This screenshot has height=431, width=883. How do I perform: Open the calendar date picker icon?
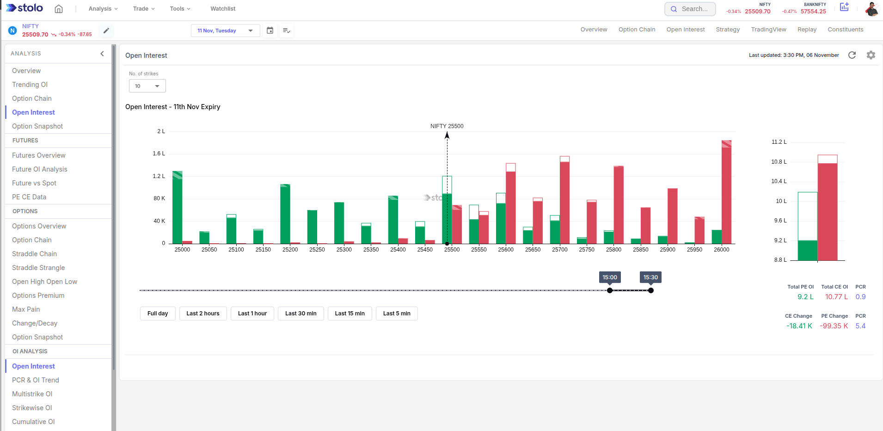coord(270,31)
